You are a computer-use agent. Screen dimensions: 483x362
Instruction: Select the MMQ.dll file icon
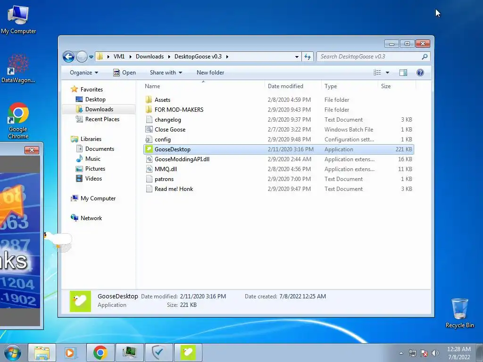(149, 169)
